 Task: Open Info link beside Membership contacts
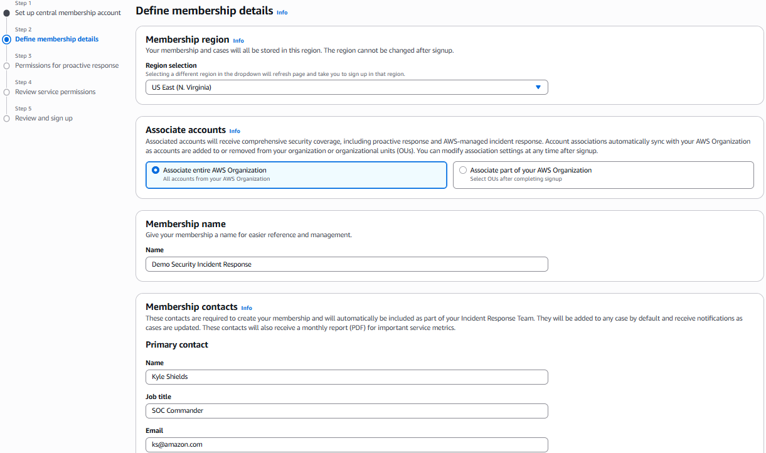click(247, 308)
